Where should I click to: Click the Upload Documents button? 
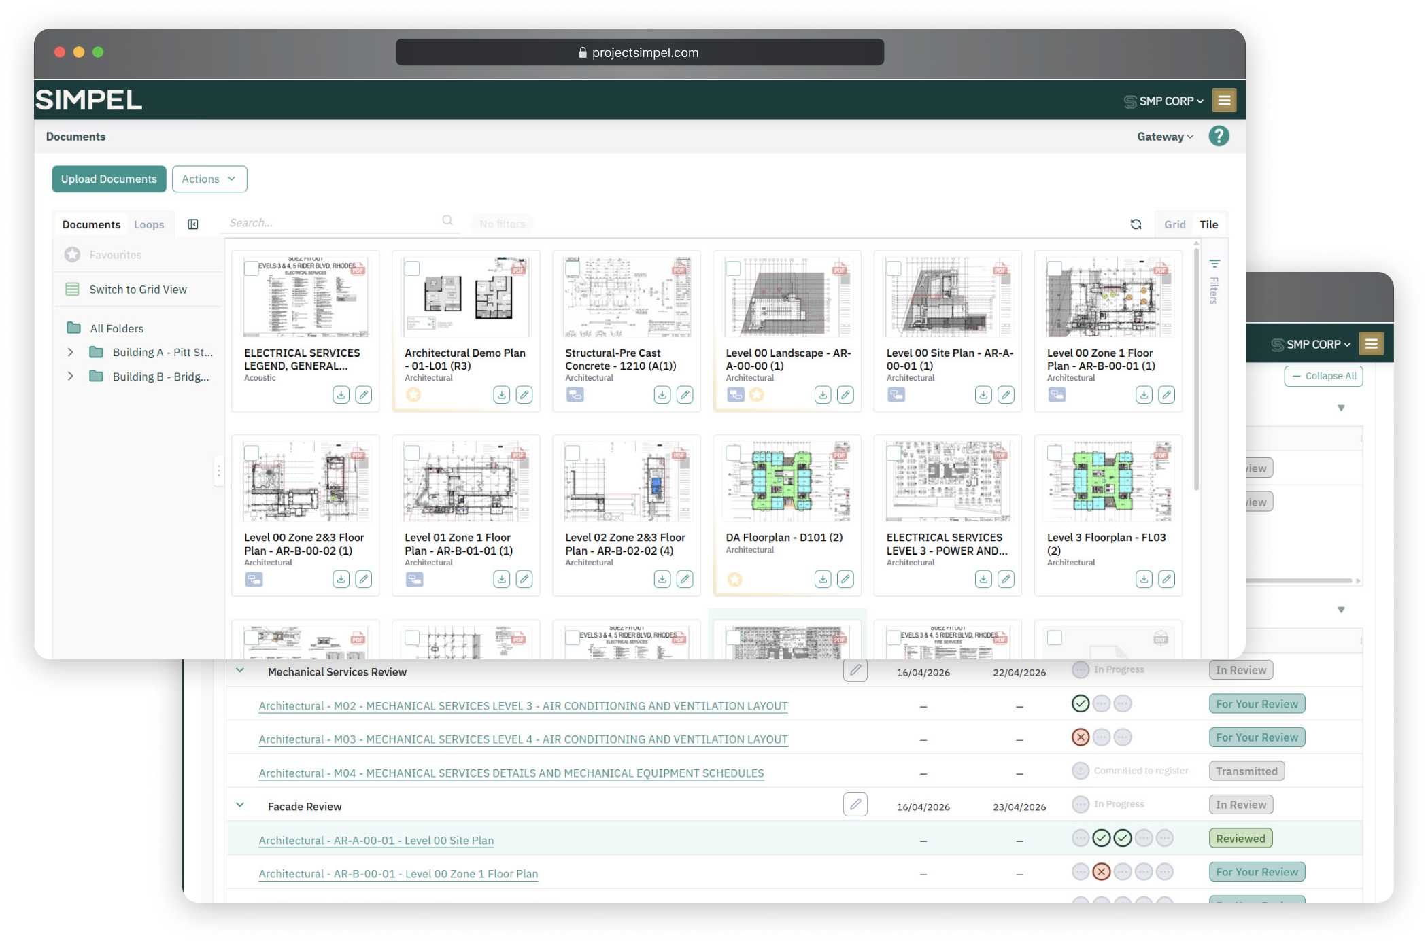tap(109, 179)
